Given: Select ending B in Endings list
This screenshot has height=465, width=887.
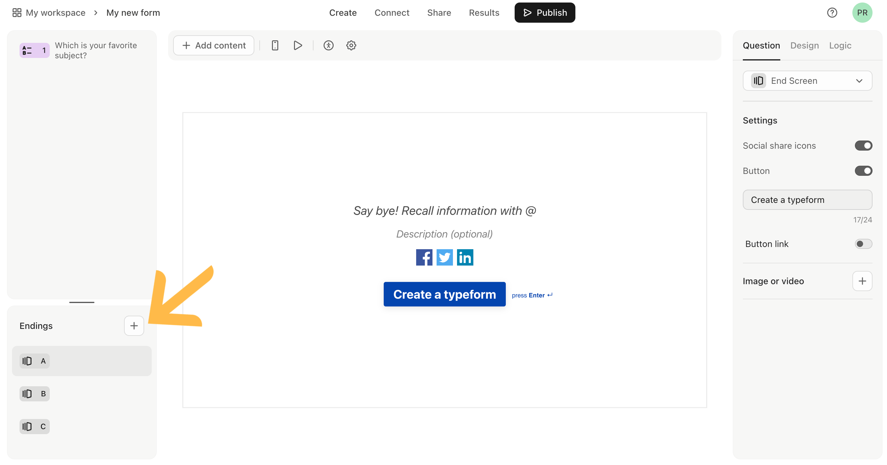Looking at the screenshot, I should 82,394.
